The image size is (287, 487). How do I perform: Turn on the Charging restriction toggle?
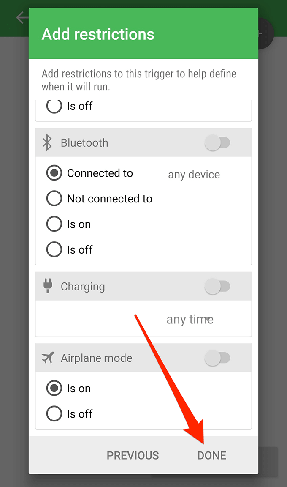click(217, 286)
